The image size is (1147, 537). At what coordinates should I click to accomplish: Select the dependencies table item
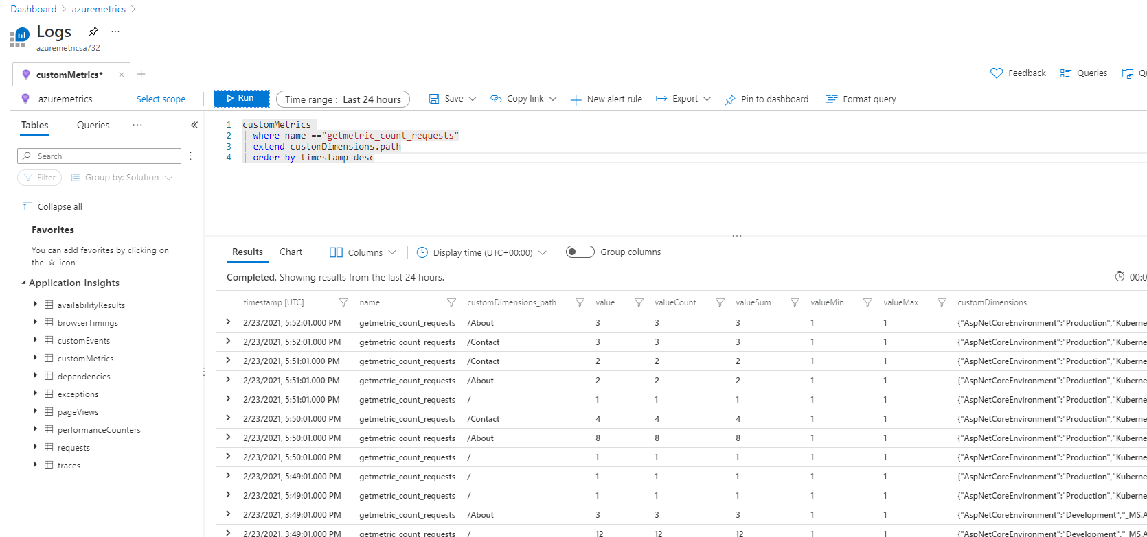(84, 377)
